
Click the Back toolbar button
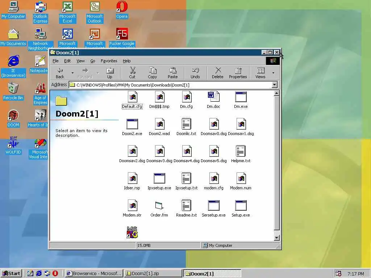60,73
